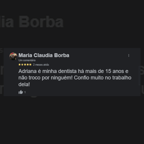Click the '2 meses atrás' timestamp
144x144 pixels.
point(41,65)
